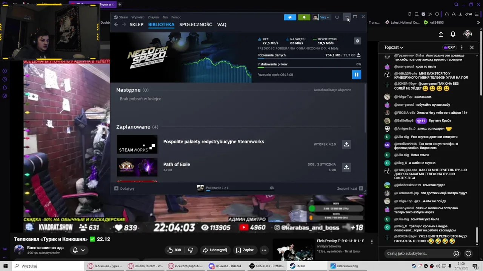
Task: Open the kali24853 bookmark
Action: click(434, 22)
